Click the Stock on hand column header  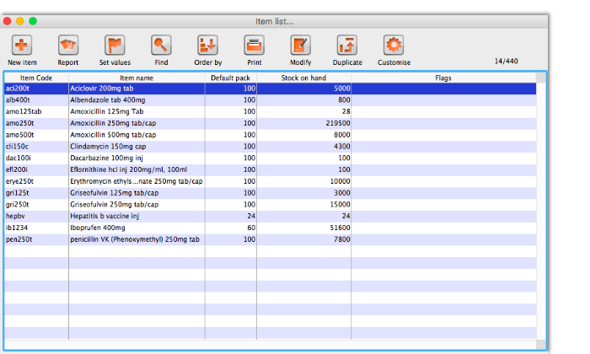303,78
